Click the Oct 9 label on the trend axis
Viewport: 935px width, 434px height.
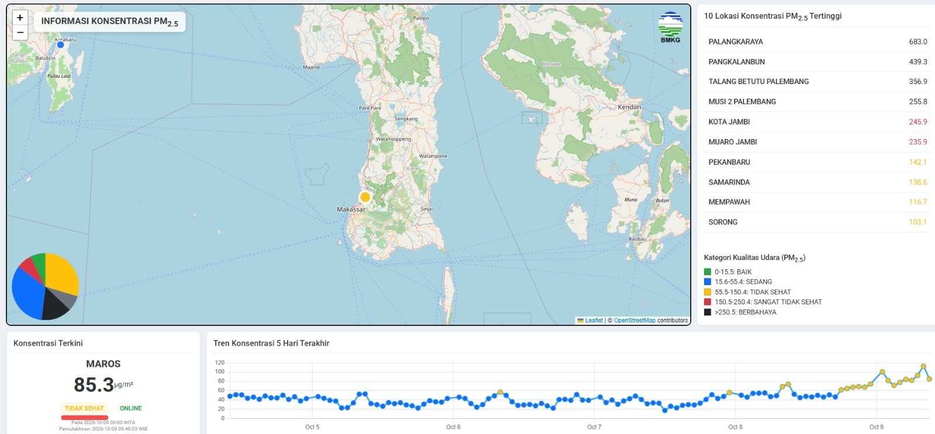pyautogui.click(x=876, y=427)
